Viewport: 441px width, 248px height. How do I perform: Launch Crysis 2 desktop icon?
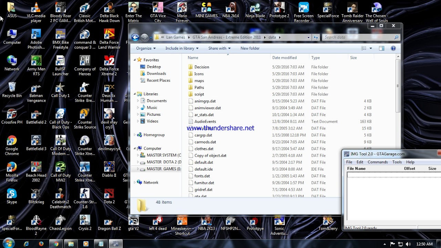coord(85,223)
